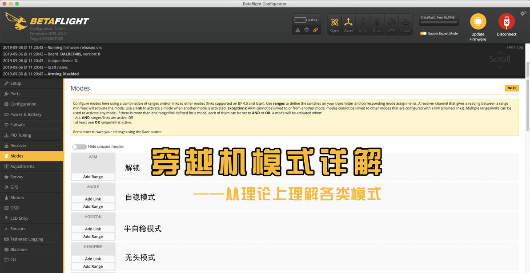Open the CLI tab
The width and height of the screenshot is (530, 273).
pyautogui.click(x=13, y=260)
